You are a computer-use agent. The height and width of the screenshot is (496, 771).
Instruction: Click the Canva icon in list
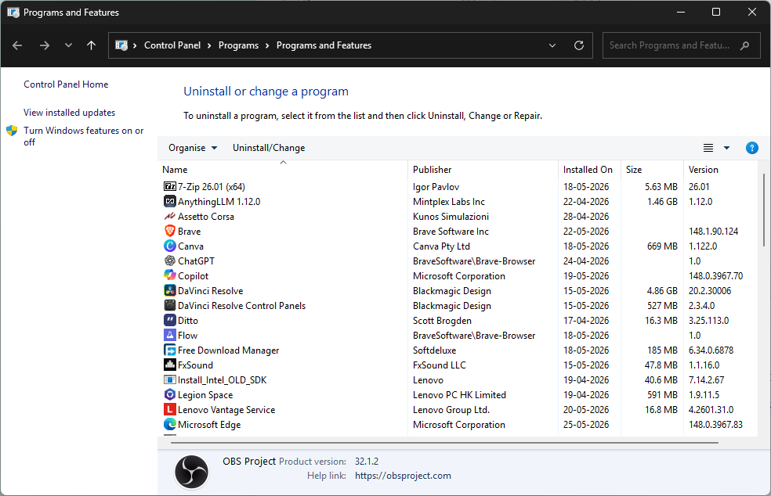click(x=170, y=246)
